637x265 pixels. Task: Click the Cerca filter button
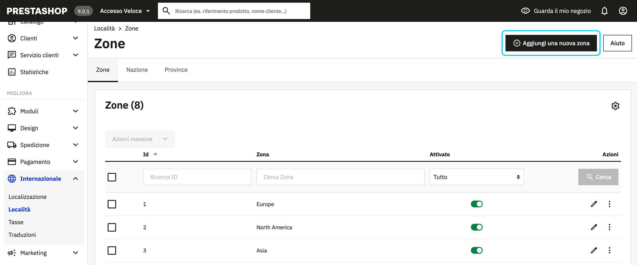pyautogui.click(x=598, y=177)
